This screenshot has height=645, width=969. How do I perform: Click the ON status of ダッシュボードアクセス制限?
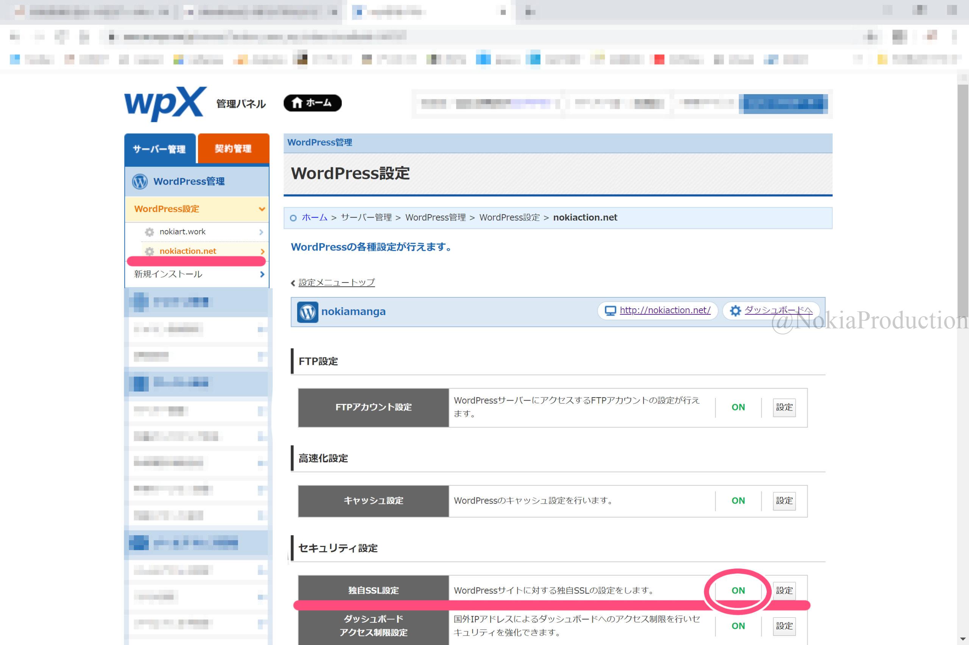[738, 626]
